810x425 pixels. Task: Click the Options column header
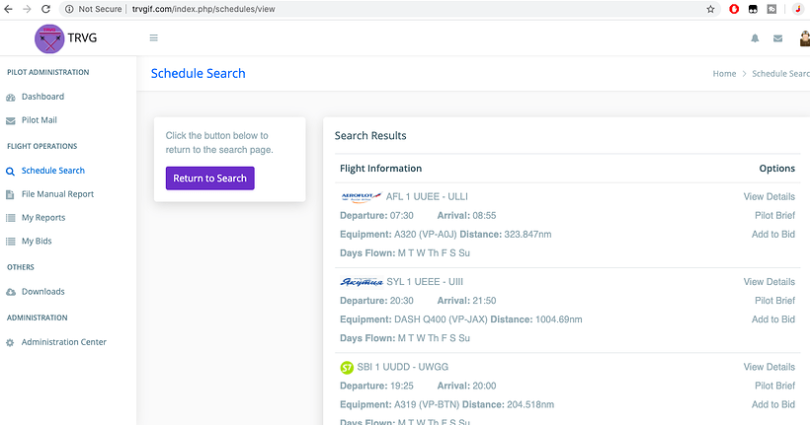click(777, 169)
